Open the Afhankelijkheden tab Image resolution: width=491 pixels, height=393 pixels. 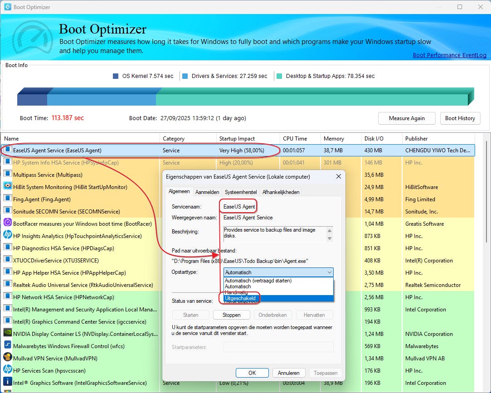281,192
